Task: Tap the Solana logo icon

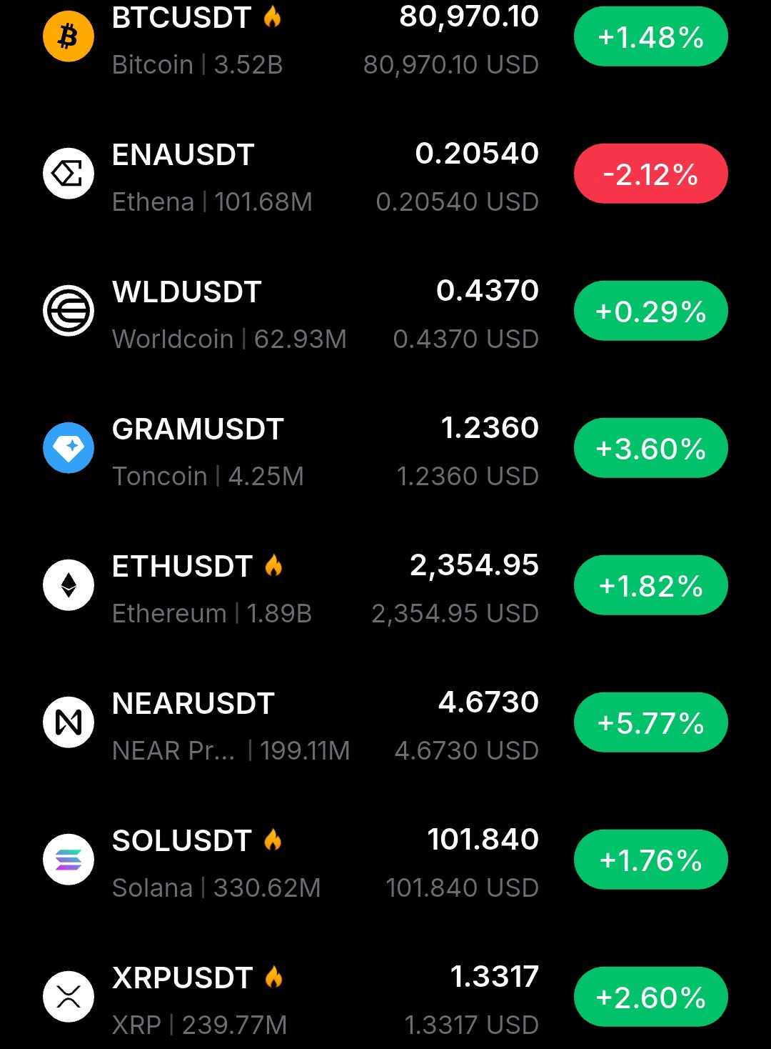Action: [69, 860]
